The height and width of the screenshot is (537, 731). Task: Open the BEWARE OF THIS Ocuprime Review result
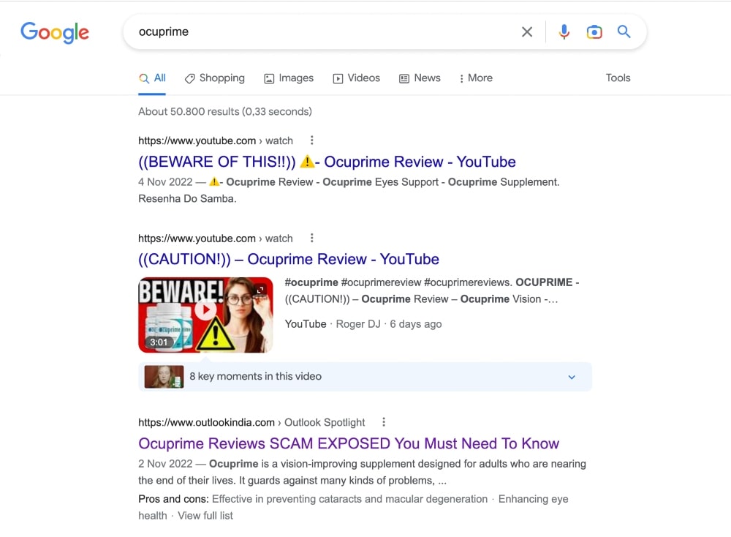(x=327, y=162)
